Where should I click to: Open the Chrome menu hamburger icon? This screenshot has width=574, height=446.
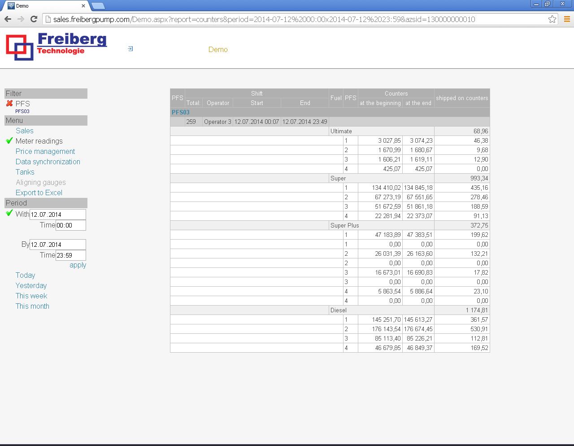pyautogui.click(x=566, y=19)
